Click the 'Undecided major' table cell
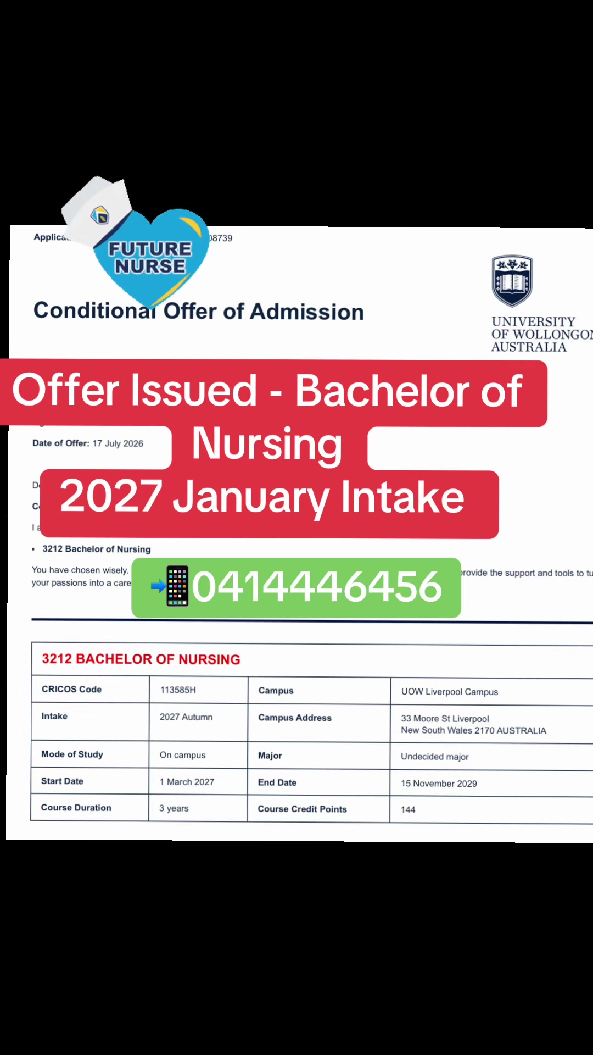Image resolution: width=593 pixels, height=1055 pixels. 435,757
